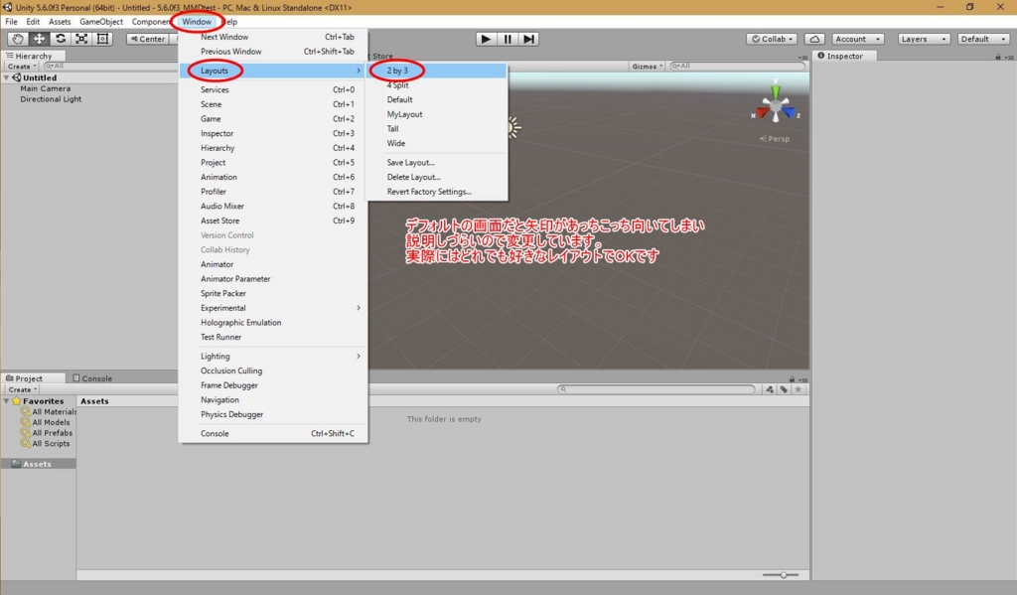Viewport: 1017px width, 595px height.
Task: Open the cloud services icon
Action: 814,39
